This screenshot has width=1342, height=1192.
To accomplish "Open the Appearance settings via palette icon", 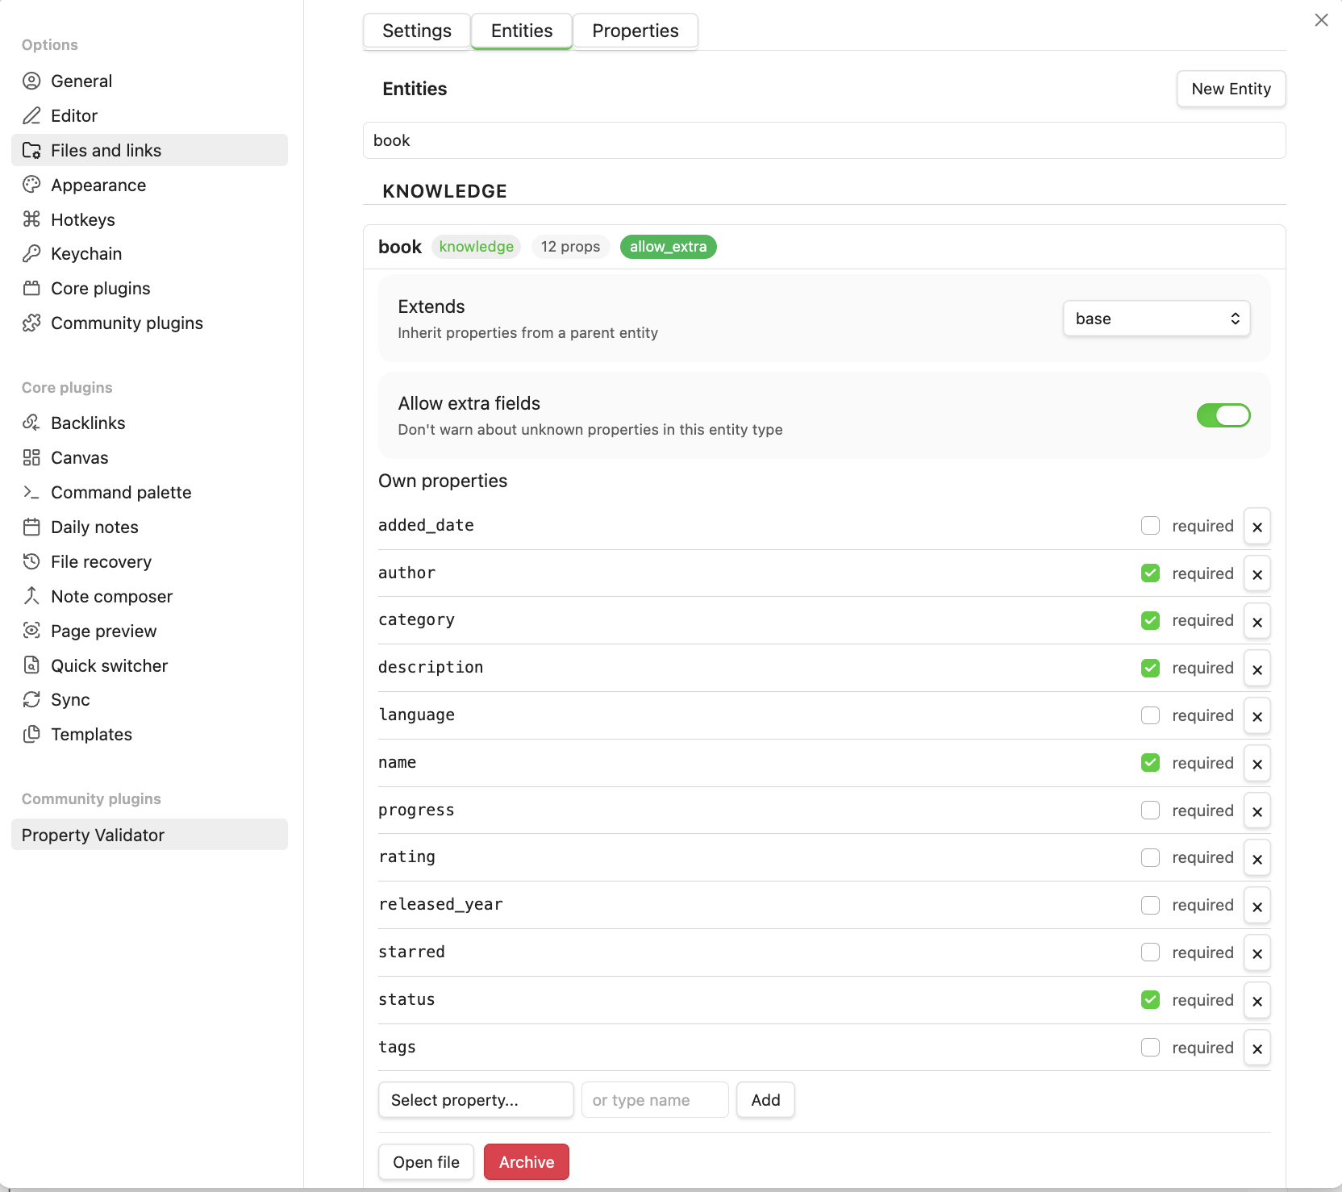I will coord(31,185).
